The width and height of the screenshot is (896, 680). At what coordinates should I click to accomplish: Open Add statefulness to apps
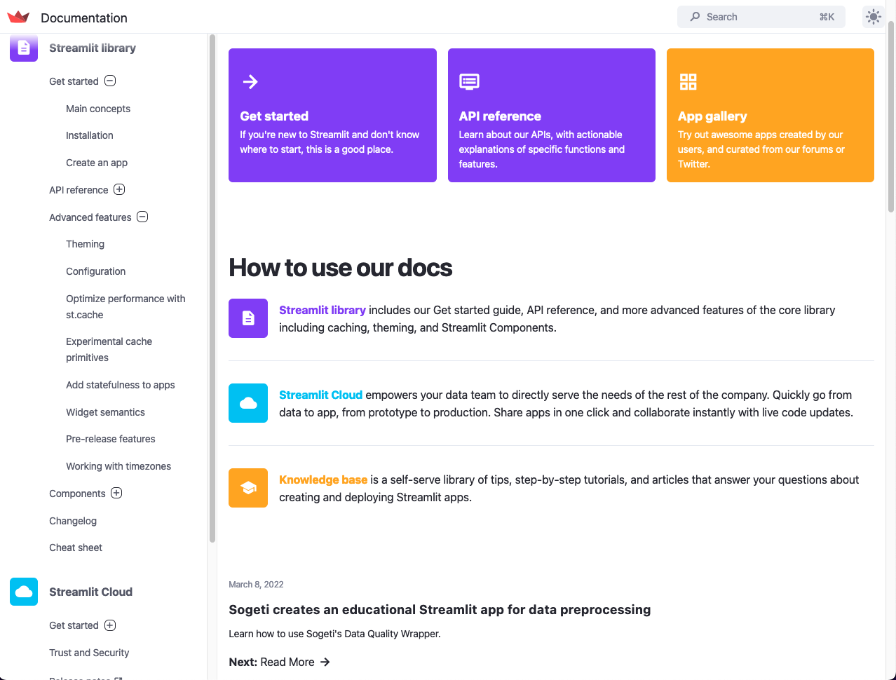[121, 385]
